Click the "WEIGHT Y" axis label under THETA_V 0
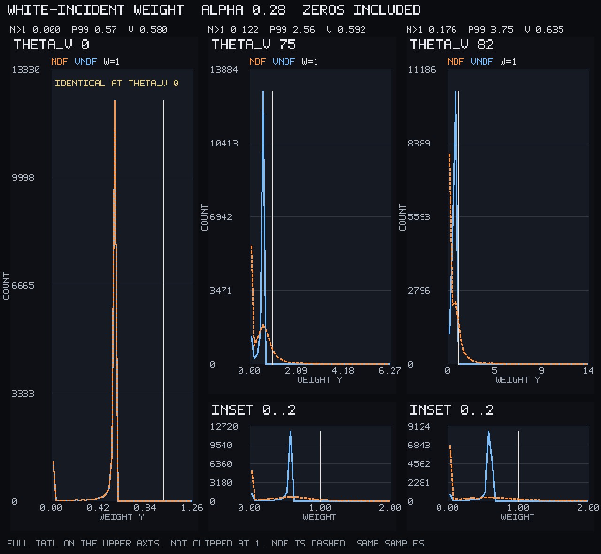Image resolution: width=601 pixels, height=554 pixels. tap(122, 517)
